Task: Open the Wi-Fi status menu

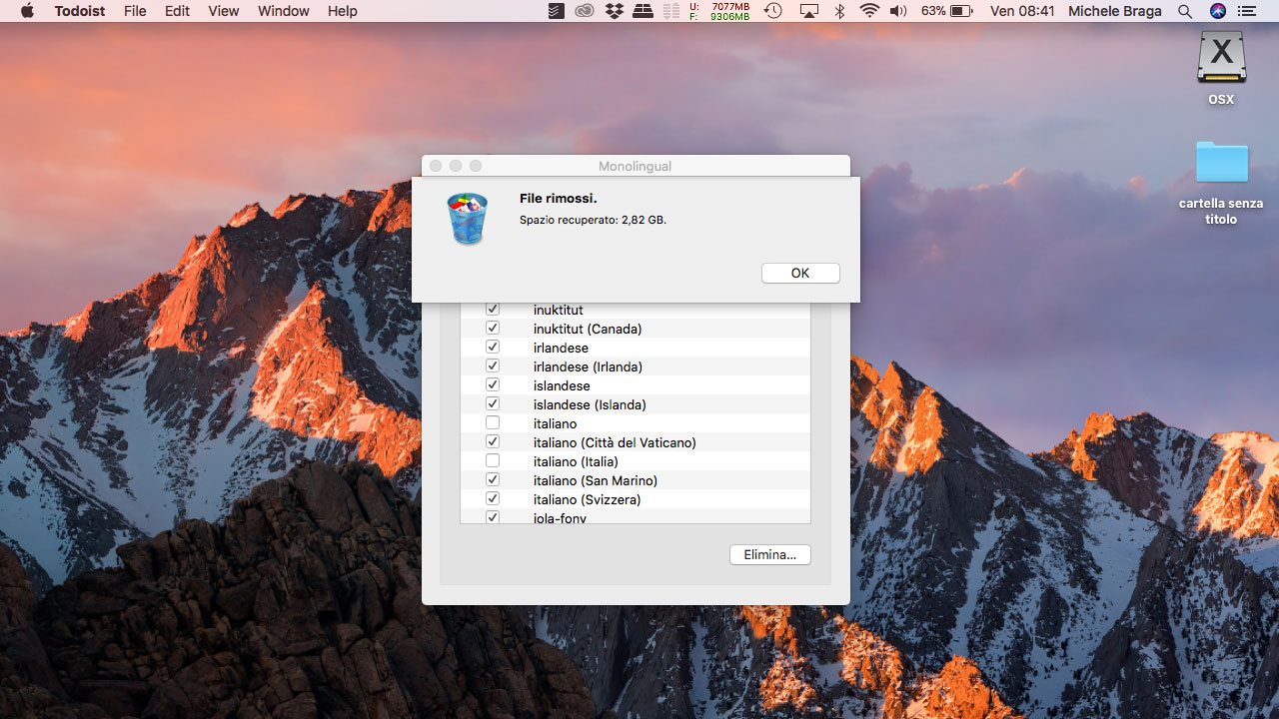Action: [869, 11]
